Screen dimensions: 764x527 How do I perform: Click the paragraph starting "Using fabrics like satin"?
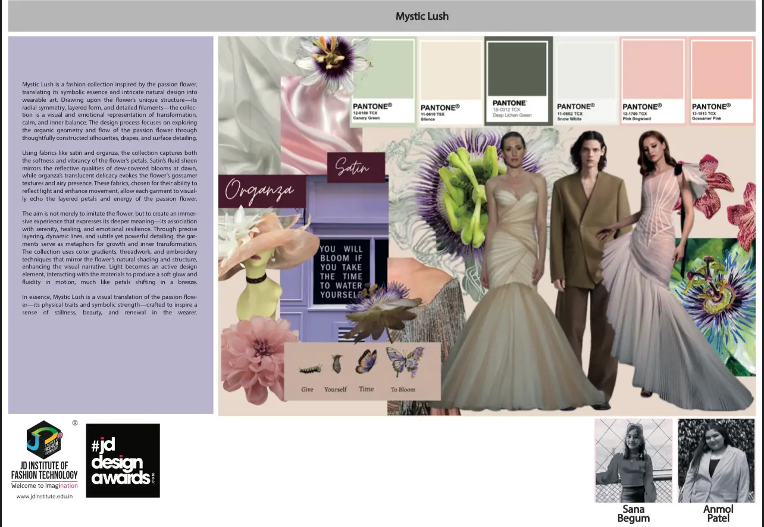109,176
